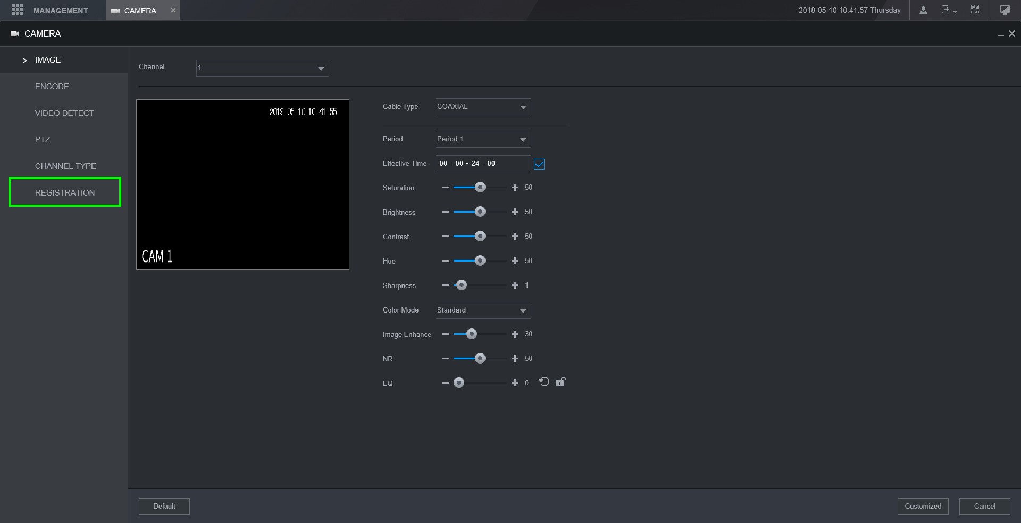Click the monitor display icon
The image size is (1021, 523).
(x=1005, y=10)
